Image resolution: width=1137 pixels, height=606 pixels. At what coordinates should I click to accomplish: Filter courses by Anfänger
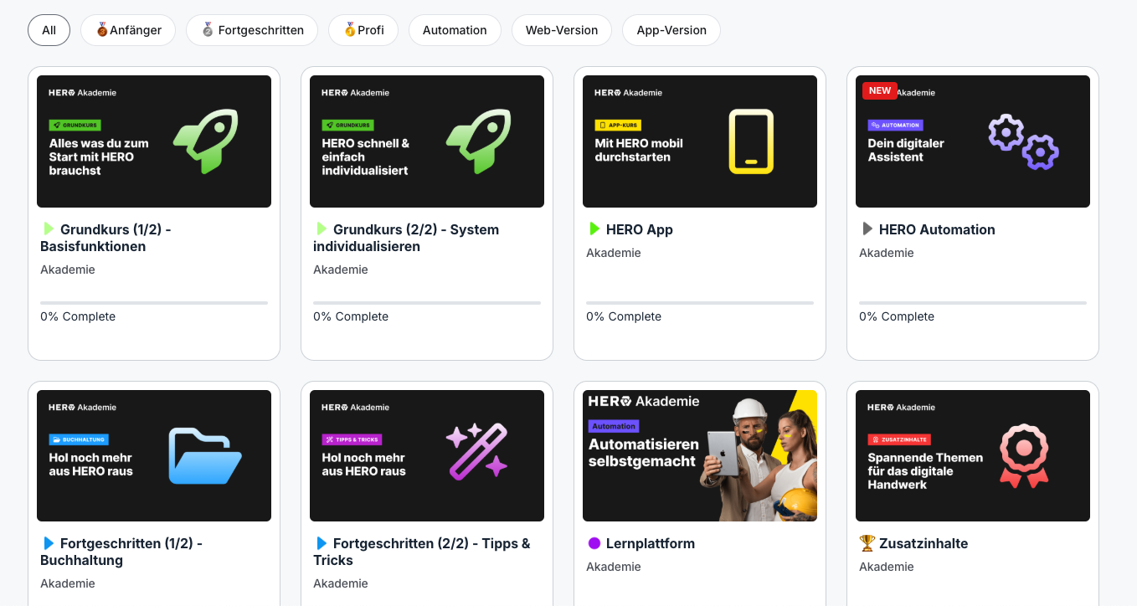click(x=127, y=30)
